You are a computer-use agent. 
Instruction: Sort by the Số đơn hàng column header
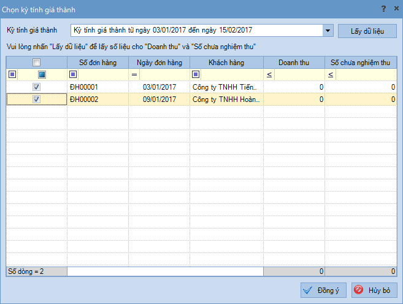[x=98, y=62]
